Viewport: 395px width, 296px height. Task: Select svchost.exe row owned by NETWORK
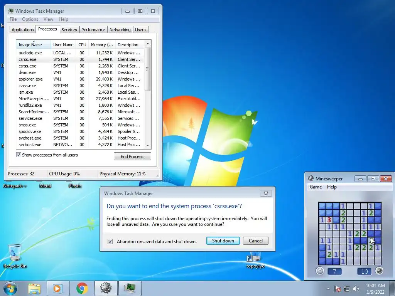[x=80, y=145]
